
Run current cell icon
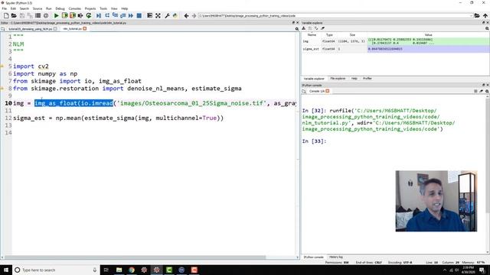click(x=64, y=15)
